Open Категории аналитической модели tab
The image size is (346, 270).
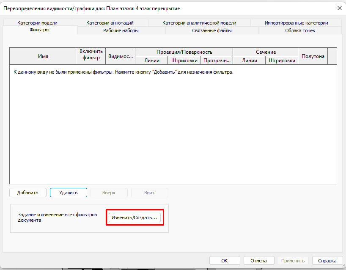pos(199,23)
